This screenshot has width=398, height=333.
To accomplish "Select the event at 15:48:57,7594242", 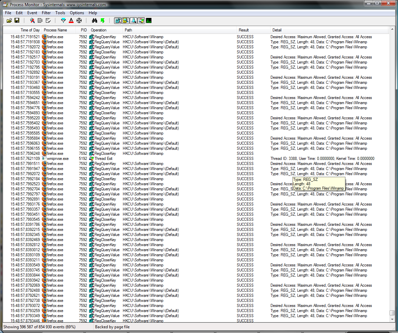I will tap(195, 98).
